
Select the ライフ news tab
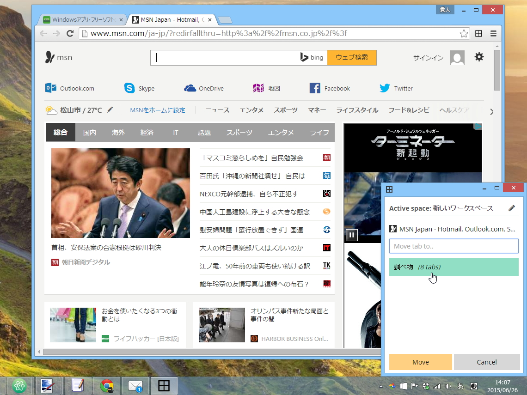tap(319, 132)
